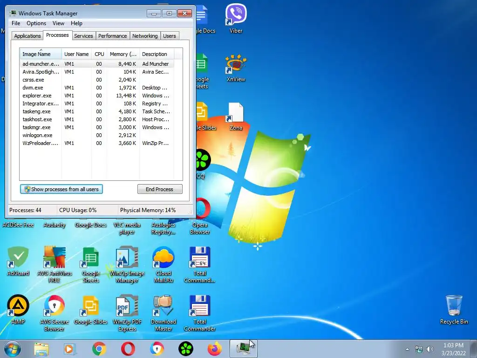Sort by User Name column header
Viewport: 477px width, 358px height.
pyautogui.click(x=76, y=54)
